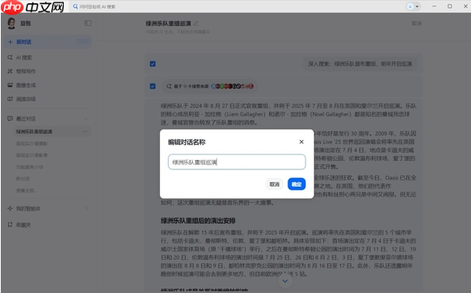Open the 豆包 profile avatar
The height and width of the screenshot is (293, 471).
pos(11,23)
